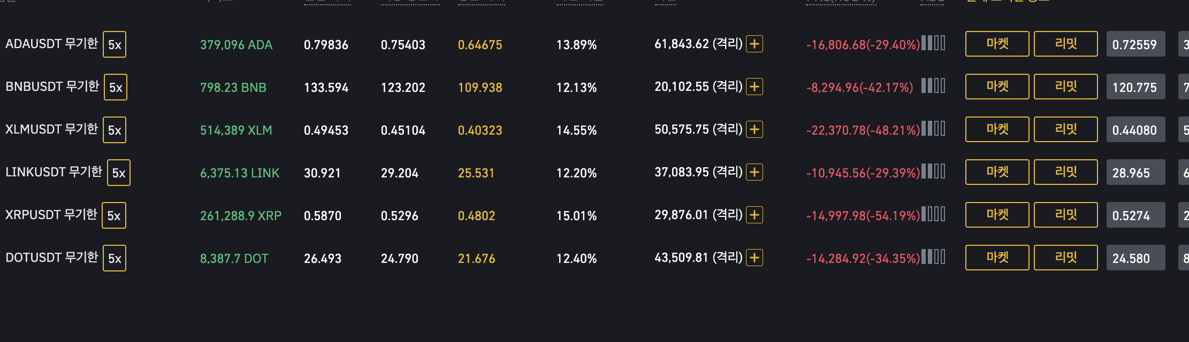The image size is (1189, 342).
Task: Click the DOTUSDT margin plus icon
Action: point(754,258)
